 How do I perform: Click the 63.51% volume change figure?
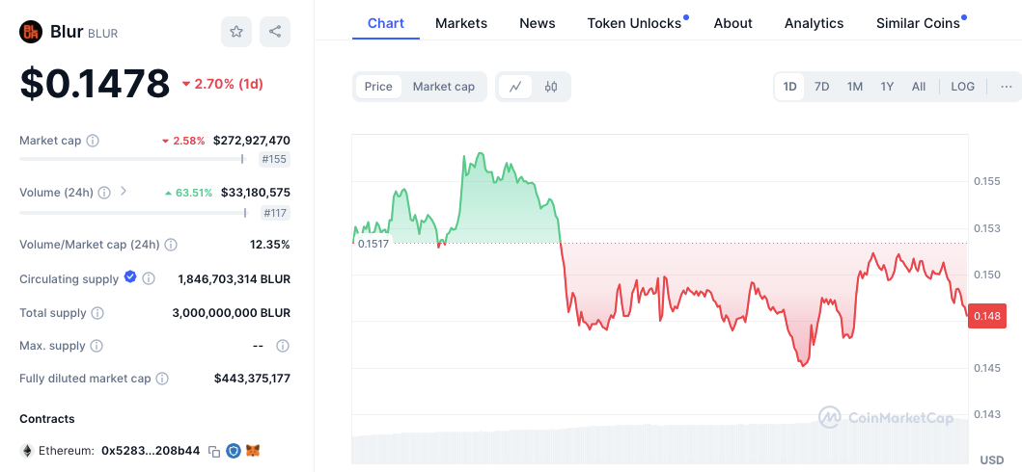[188, 193]
